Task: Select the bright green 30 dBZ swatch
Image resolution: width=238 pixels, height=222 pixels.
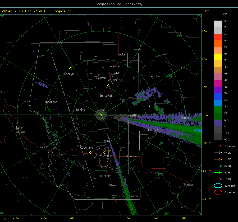Action: [218, 110]
